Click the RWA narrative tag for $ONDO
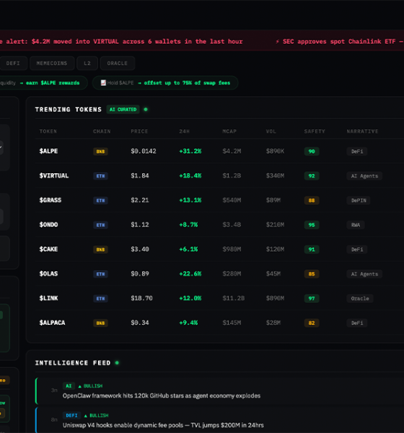This screenshot has width=404, height=433. click(x=356, y=224)
